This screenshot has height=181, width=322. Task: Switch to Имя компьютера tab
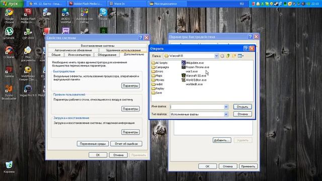point(79,55)
